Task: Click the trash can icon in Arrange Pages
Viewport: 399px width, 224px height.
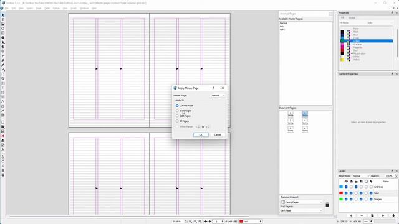Action: click(x=327, y=205)
